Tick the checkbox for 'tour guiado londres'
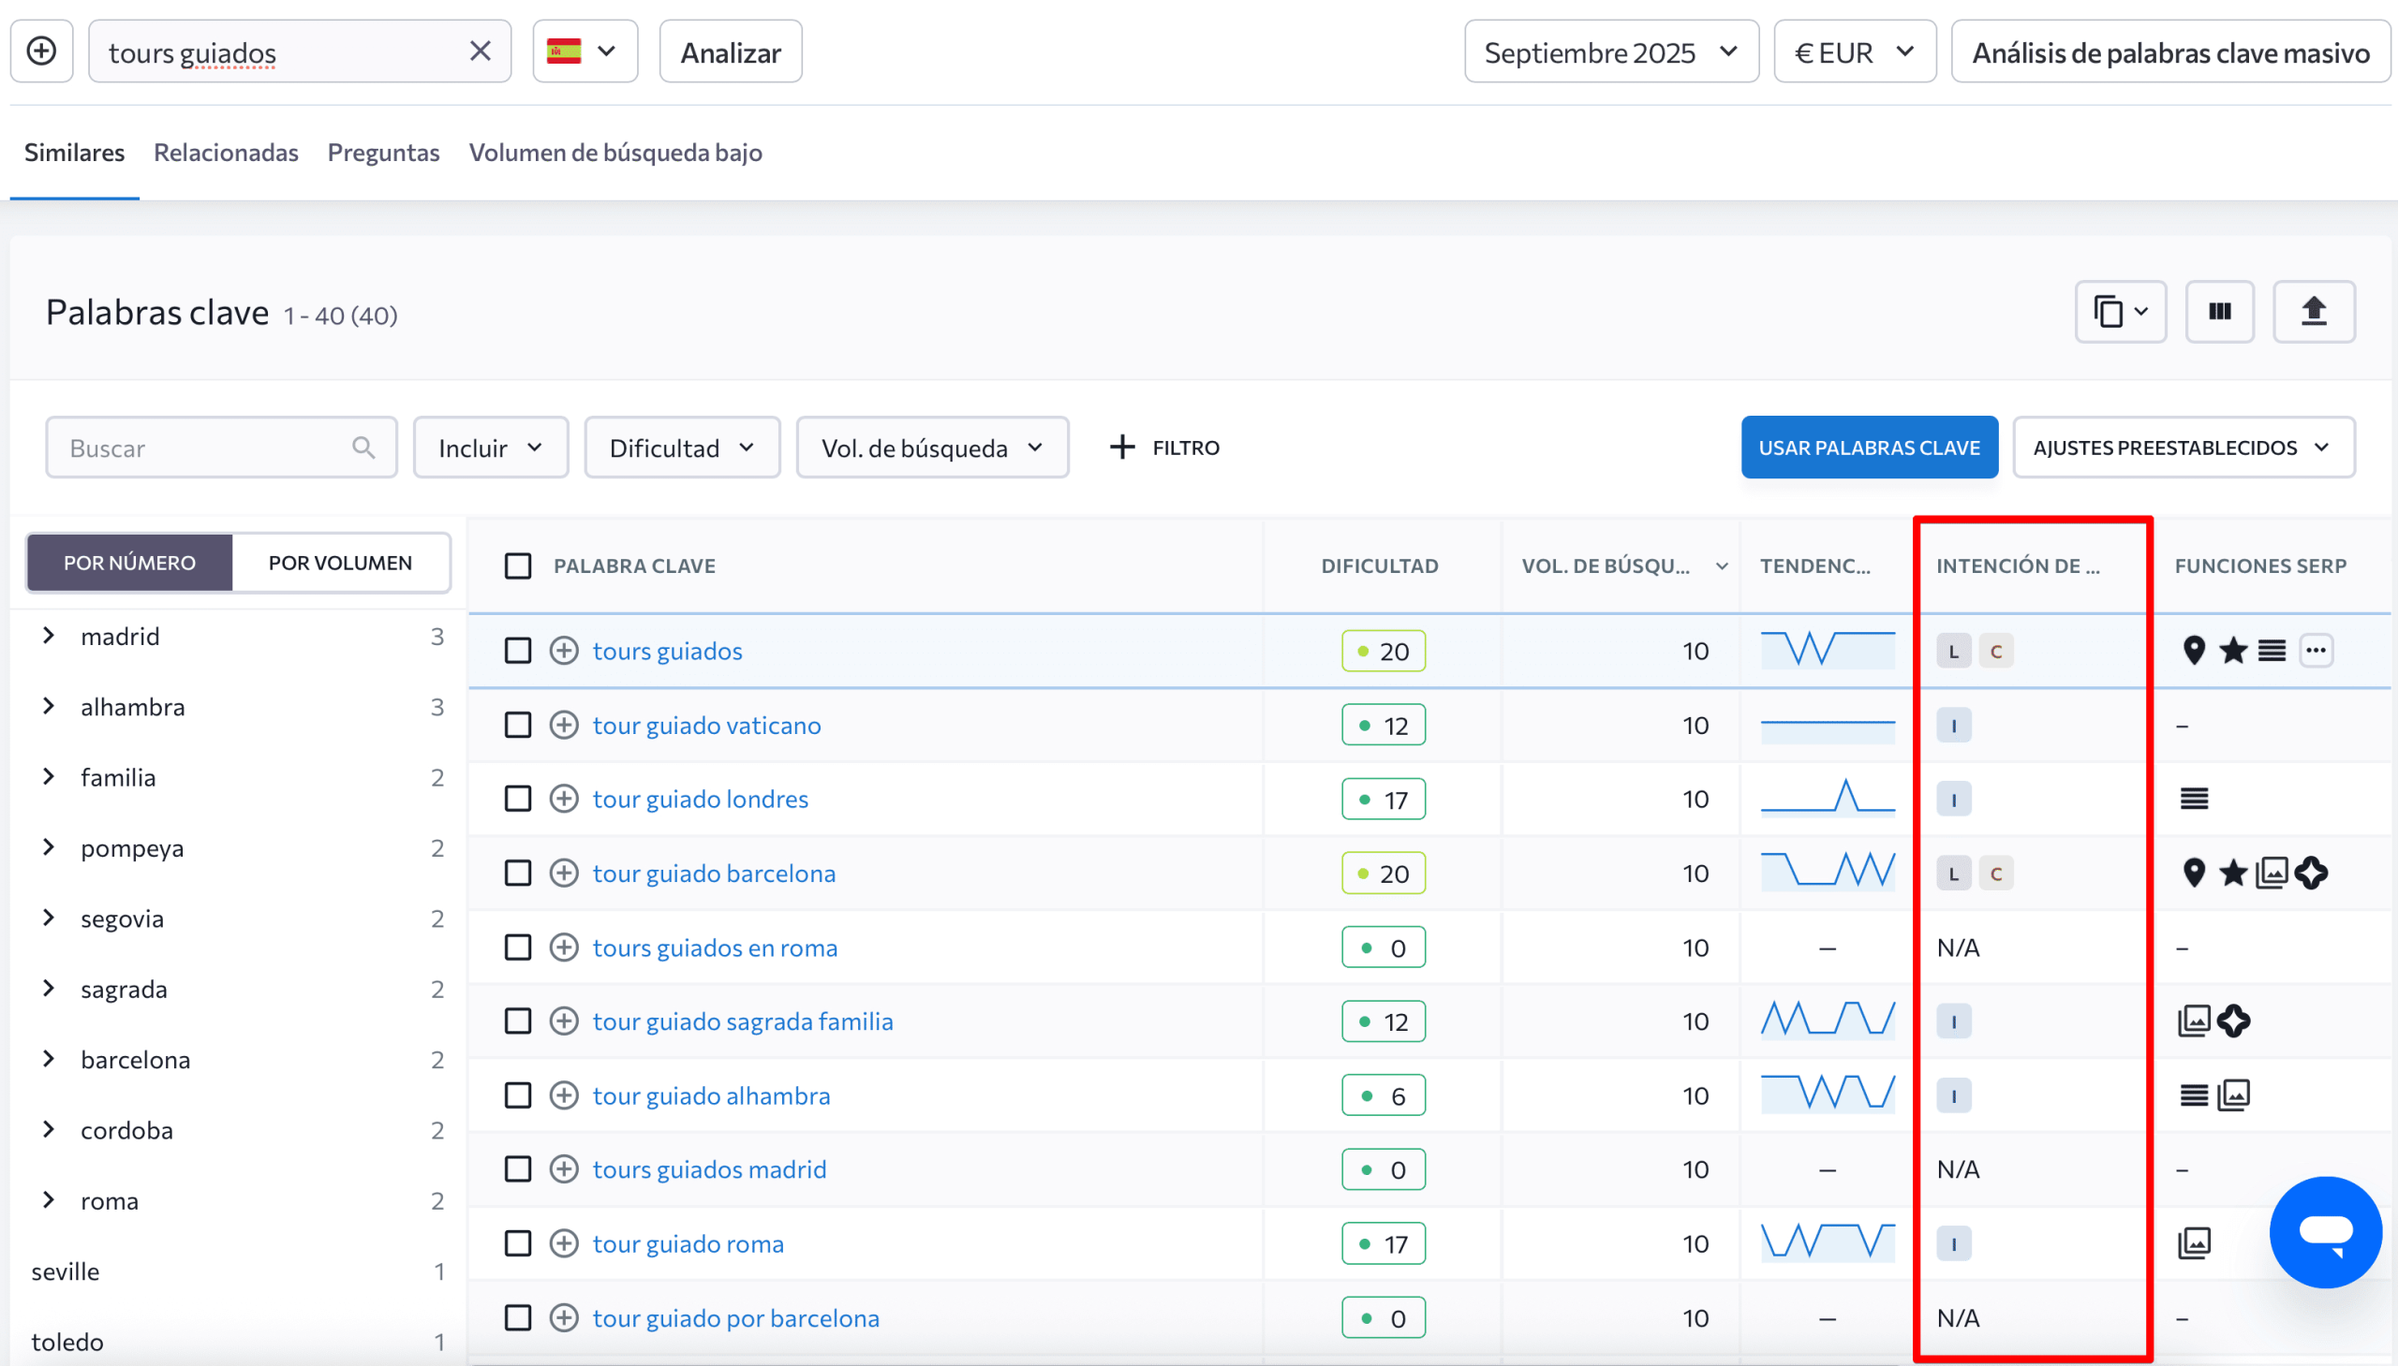Image resolution: width=2398 pixels, height=1366 pixels. tap(518, 800)
